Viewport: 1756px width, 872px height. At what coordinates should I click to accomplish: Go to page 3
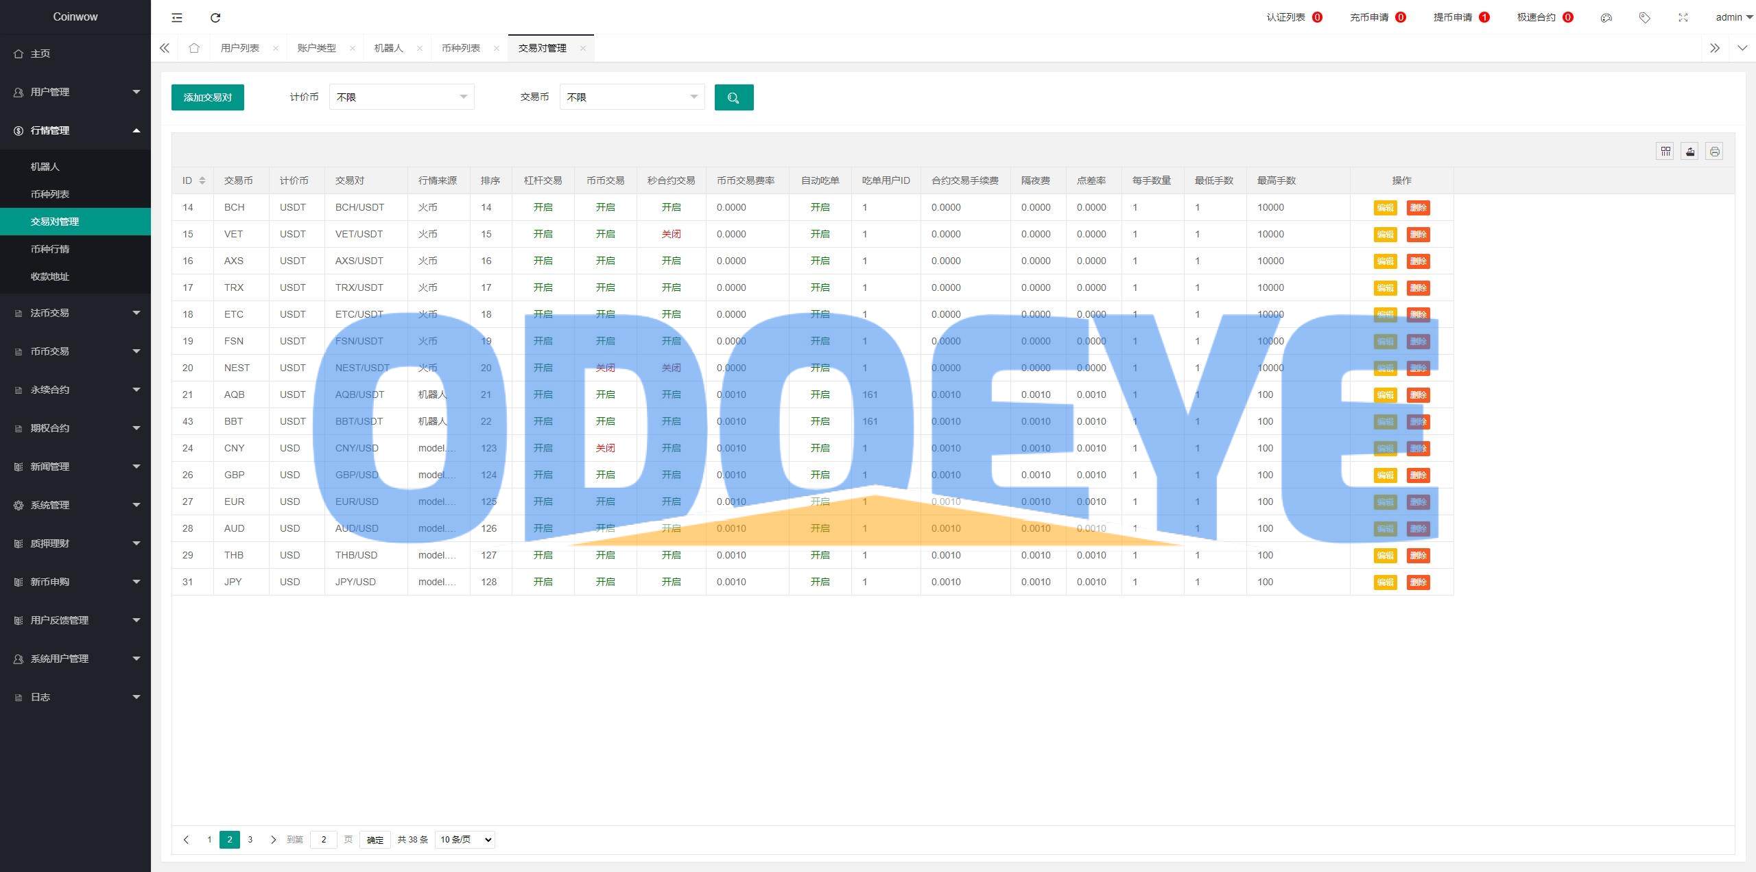point(250,840)
